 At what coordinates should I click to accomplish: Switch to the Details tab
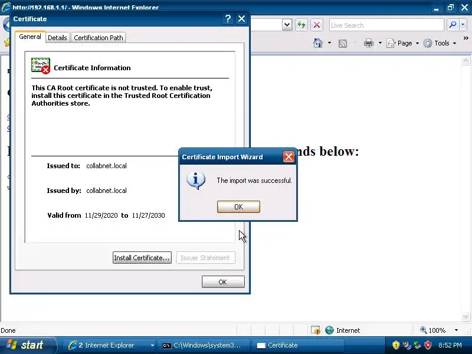pos(57,38)
